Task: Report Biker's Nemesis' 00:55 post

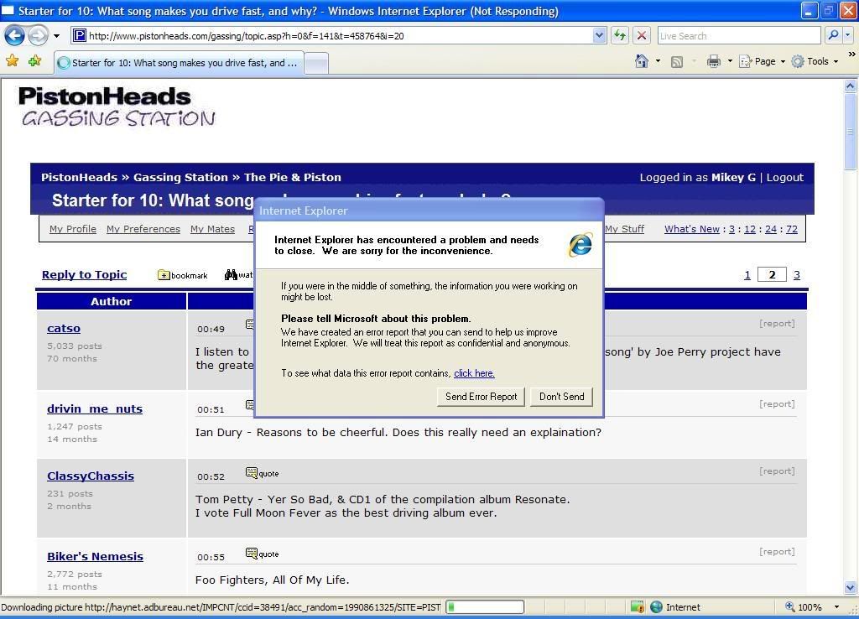Action: [777, 552]
